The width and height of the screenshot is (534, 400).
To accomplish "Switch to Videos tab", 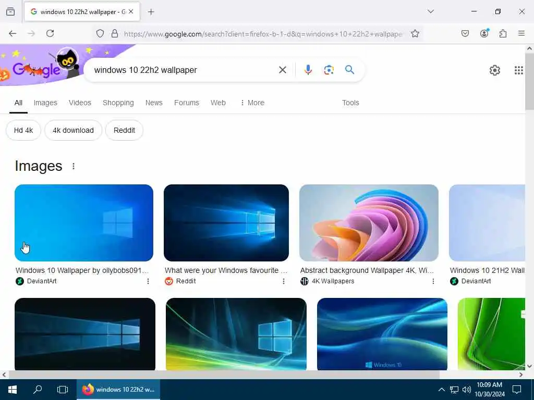I will [80, 103].
